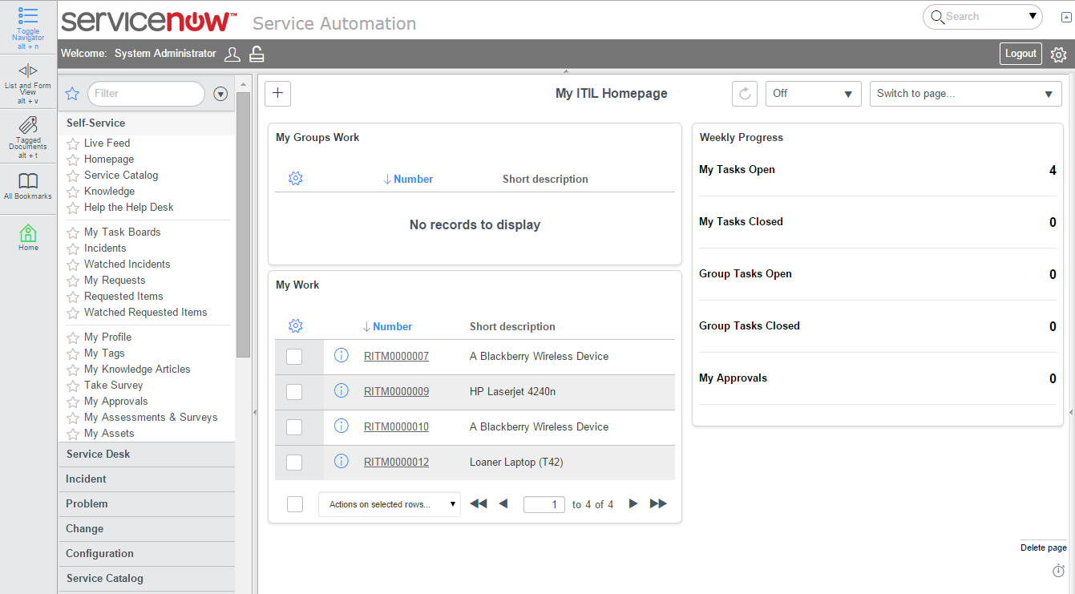This screenshot has height=594, width=1075.
Task: Check the box for the Loaner Laptop (T42) row
Action: point(294,463)
